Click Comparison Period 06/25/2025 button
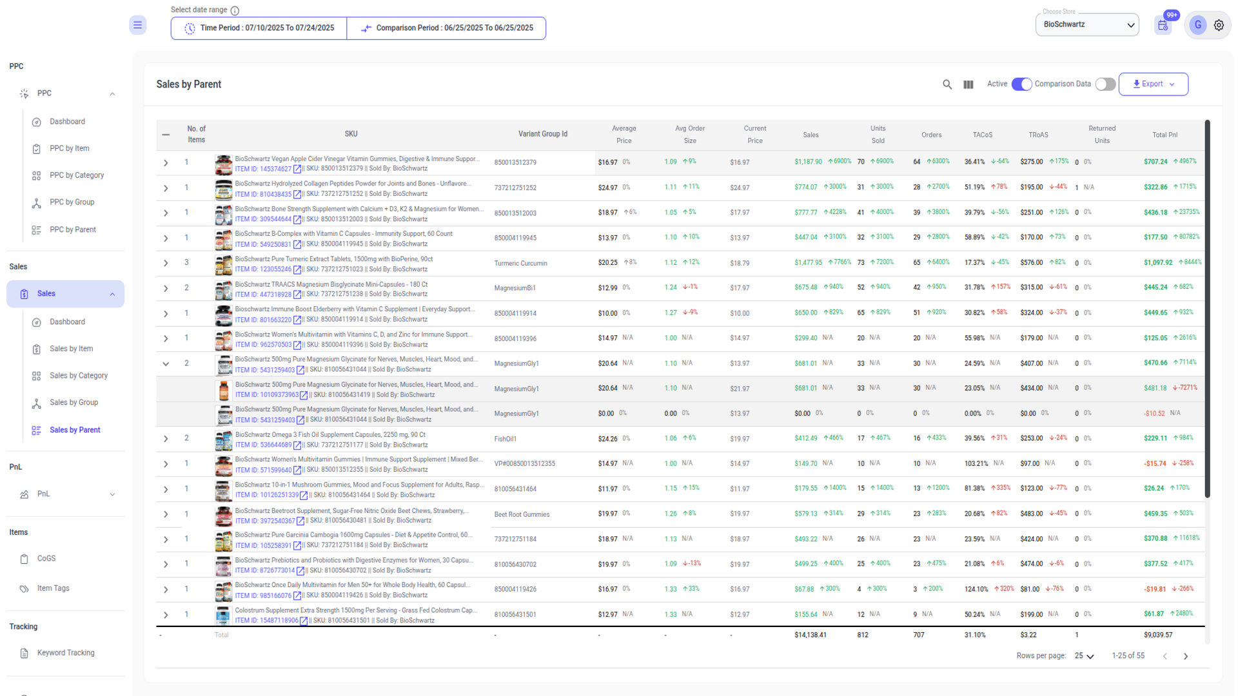 tap(446, 28)
